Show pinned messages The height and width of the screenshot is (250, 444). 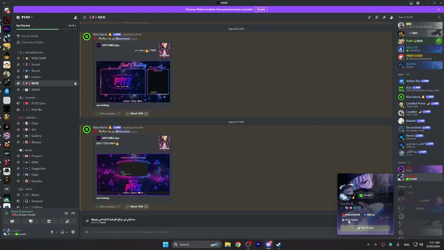pos(384,17)
